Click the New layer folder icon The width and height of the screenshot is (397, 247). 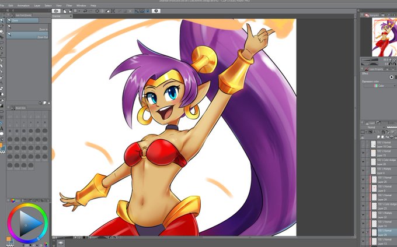point(387,137)
